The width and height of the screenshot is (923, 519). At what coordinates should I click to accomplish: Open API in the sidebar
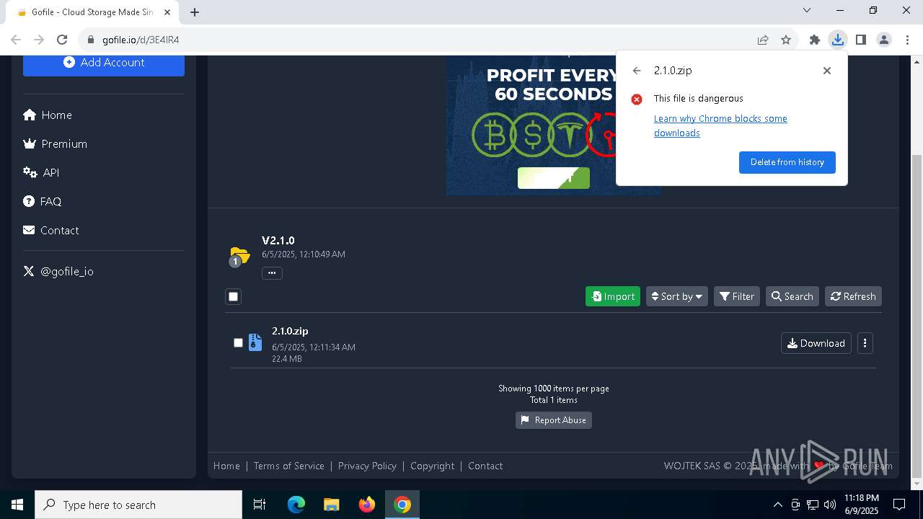(x=41, y=172)
